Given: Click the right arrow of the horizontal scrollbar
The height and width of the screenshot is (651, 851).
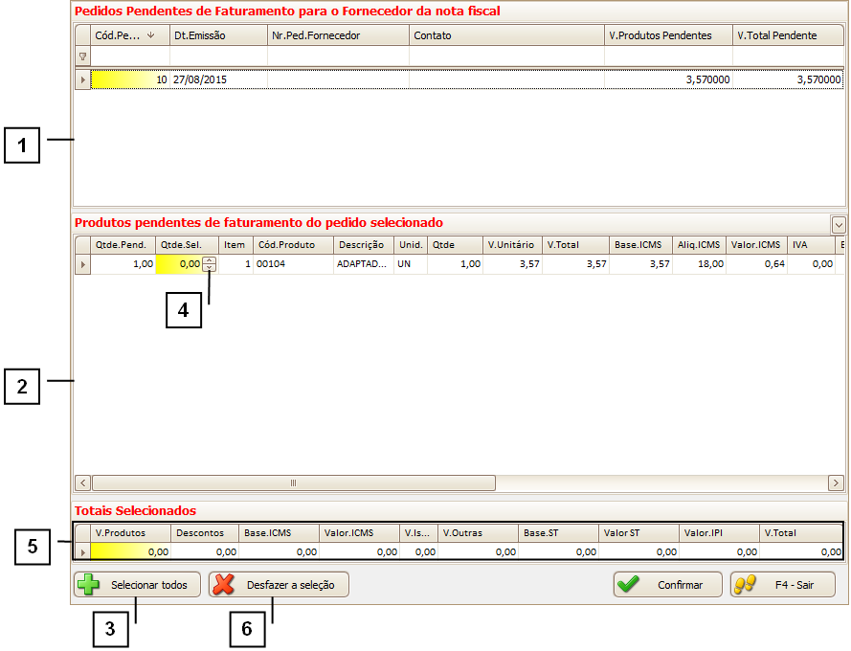Looking at the screenshot, I should pos(837,483).
